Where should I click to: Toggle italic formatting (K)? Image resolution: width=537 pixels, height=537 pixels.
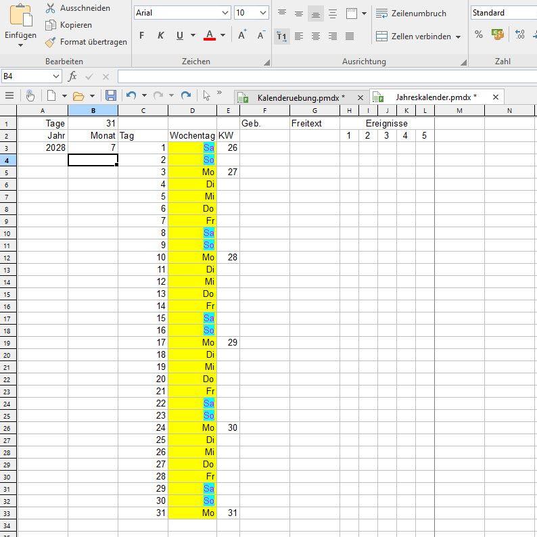tap(160, 36)
